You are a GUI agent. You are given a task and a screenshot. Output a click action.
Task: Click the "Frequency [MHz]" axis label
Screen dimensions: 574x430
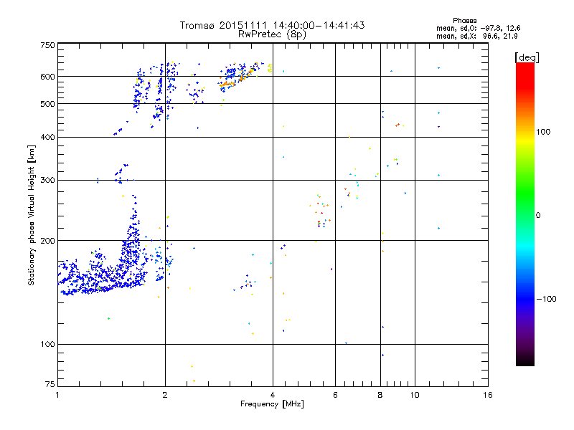[x=272, y=404]
